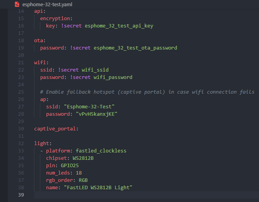The height and width of the screenshot is (202, 259).
Task: Click the esphome_32_test_api_key secret value
Action: click(119, 26)
